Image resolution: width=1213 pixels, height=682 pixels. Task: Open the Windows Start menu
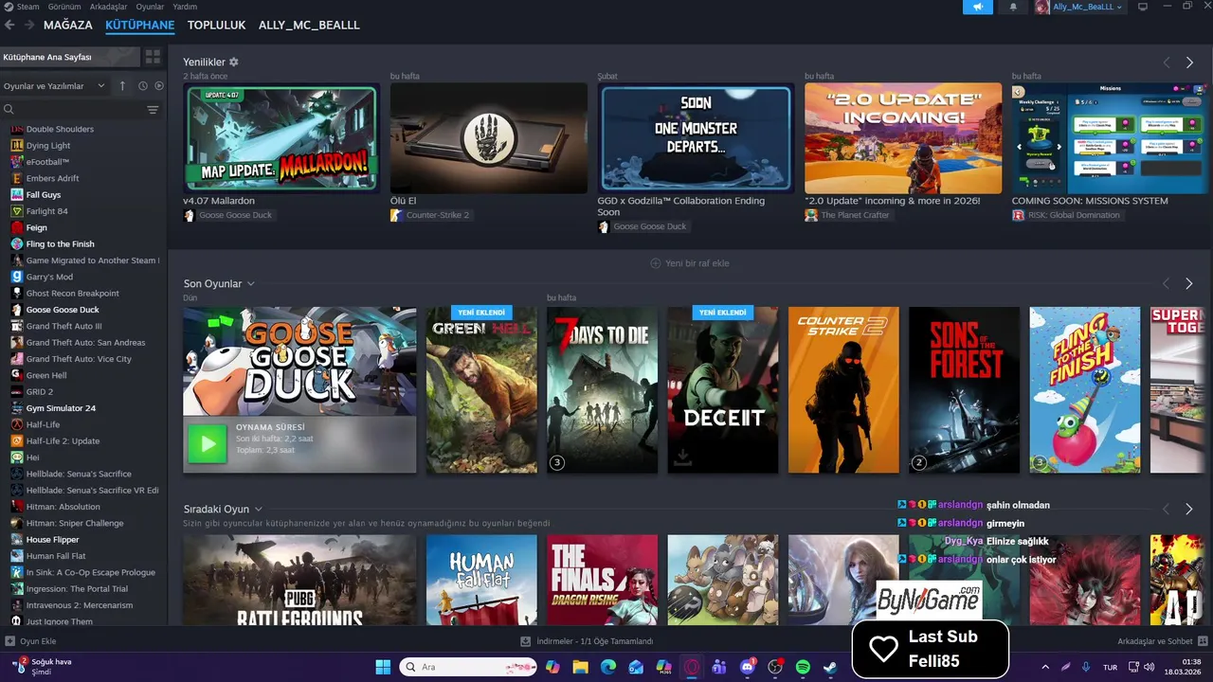coord(383,667)
